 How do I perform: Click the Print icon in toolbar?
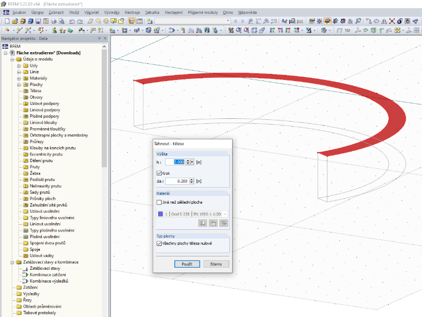[54, 21]
